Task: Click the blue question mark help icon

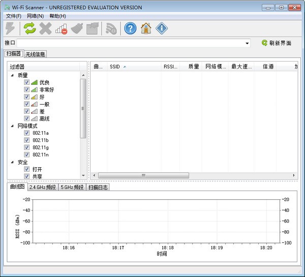Action: pyautogui.click(x=130, y=28)
